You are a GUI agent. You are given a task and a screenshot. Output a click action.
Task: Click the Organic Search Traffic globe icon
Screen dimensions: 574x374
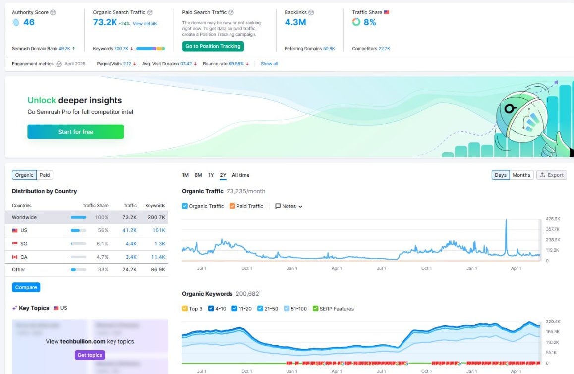coord(150,12)
